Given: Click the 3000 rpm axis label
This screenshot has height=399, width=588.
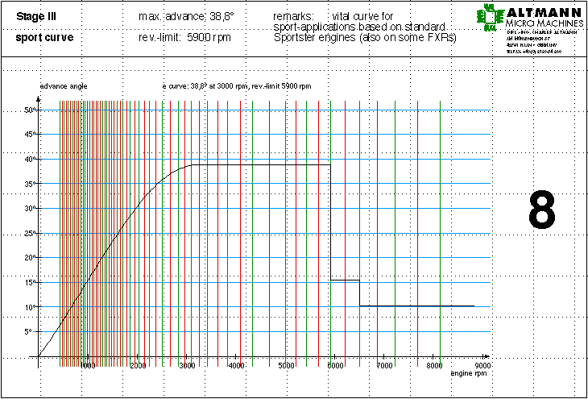Looking at the screenshot, I should [187, 366].
